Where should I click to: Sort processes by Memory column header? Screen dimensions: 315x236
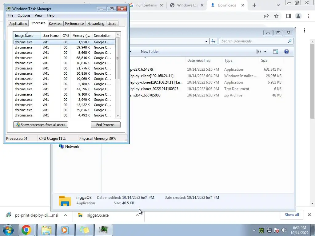point(81,36)
